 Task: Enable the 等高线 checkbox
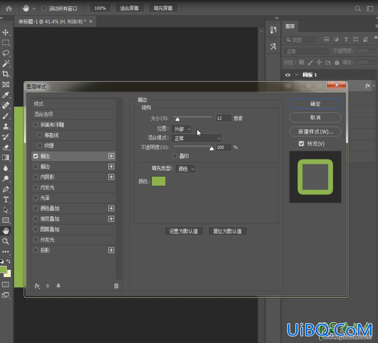click(x=40, y=135)
